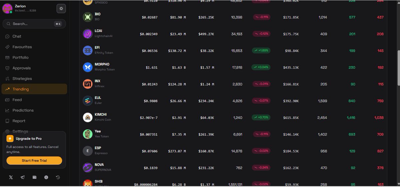
Task: Click the Yee token frog logo
Action: pyautogui.click(x=87, y=134)
